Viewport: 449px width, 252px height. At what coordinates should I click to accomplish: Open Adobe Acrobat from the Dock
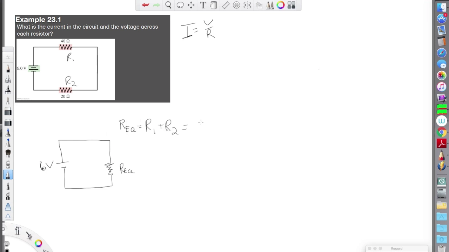point(442,143)
